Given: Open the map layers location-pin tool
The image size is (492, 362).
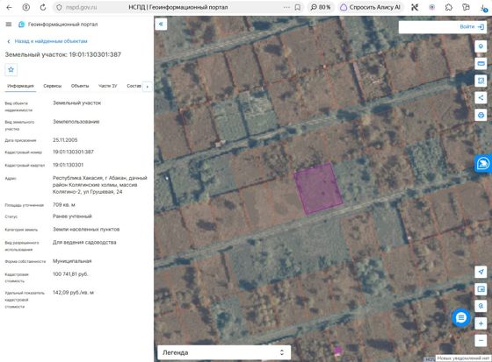Looking at the screenshot, I should click(x=481, y=46).
